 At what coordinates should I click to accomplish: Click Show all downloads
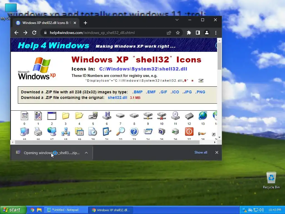point(201,152)
